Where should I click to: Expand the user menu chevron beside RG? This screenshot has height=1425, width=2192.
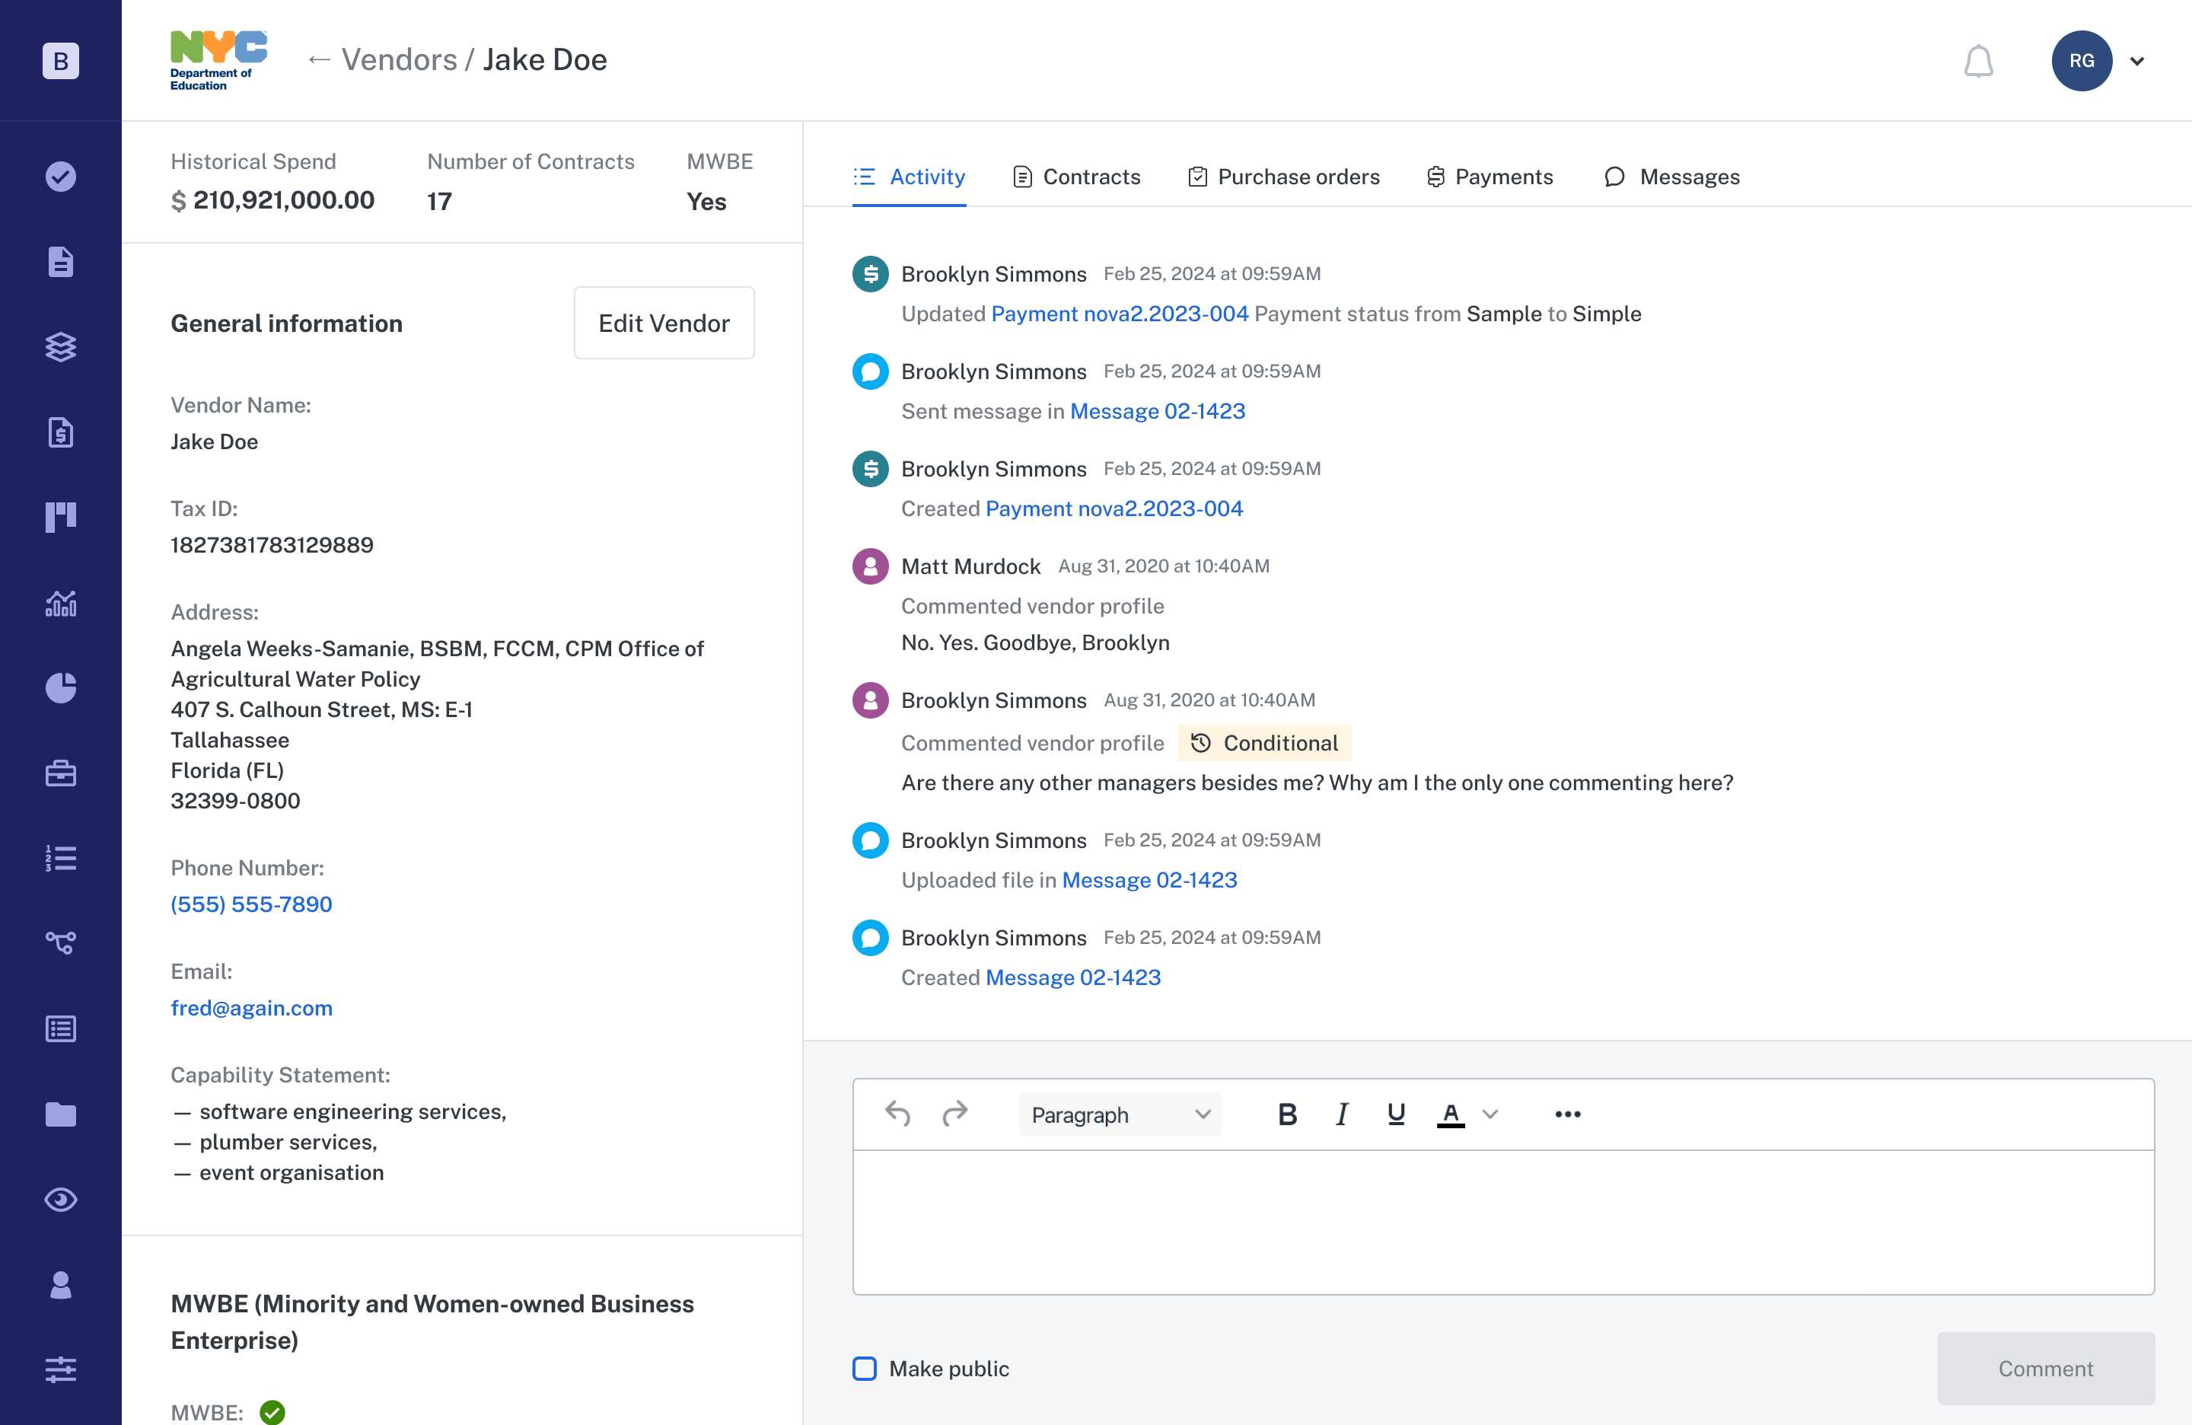(2136, 61)
